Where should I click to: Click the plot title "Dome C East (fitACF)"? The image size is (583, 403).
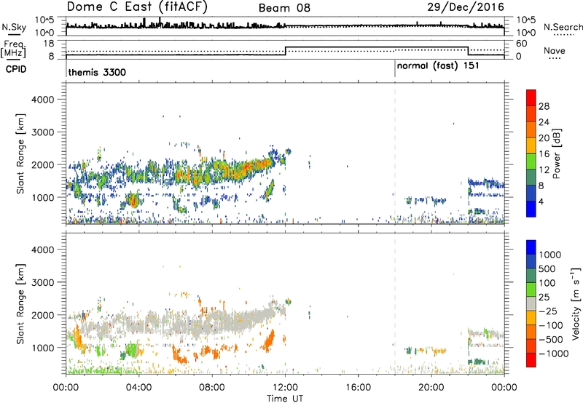pyautogui.click(x=137, y=7)
